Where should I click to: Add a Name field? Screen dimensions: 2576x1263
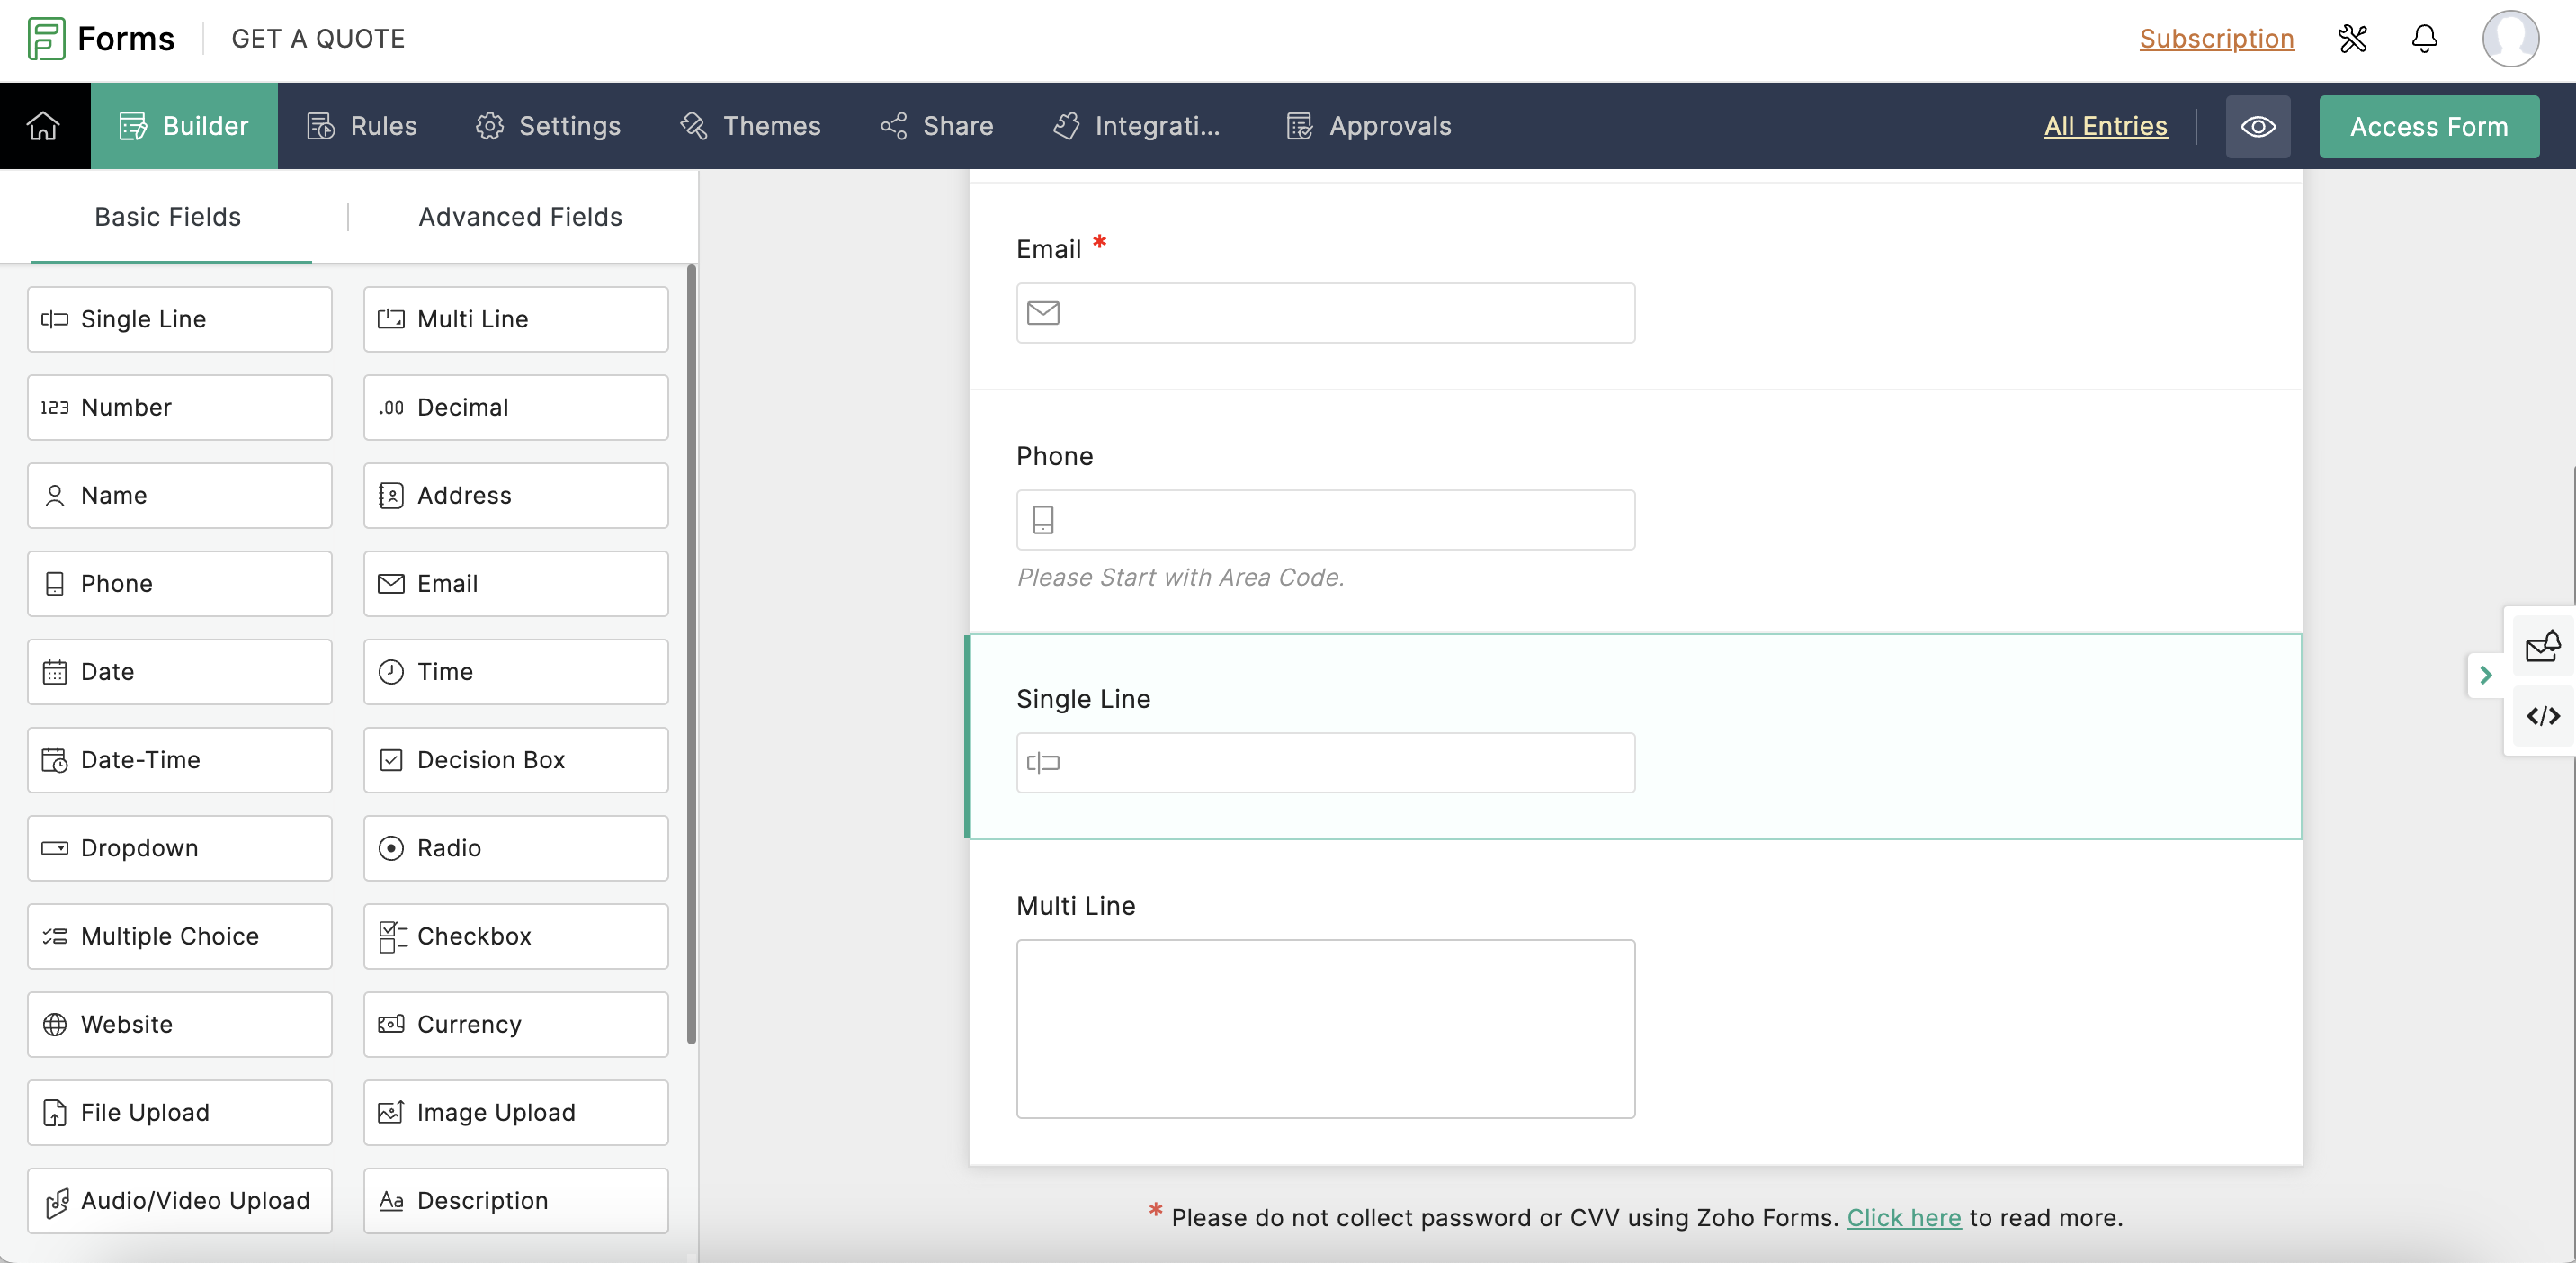(x=179, y=495)
